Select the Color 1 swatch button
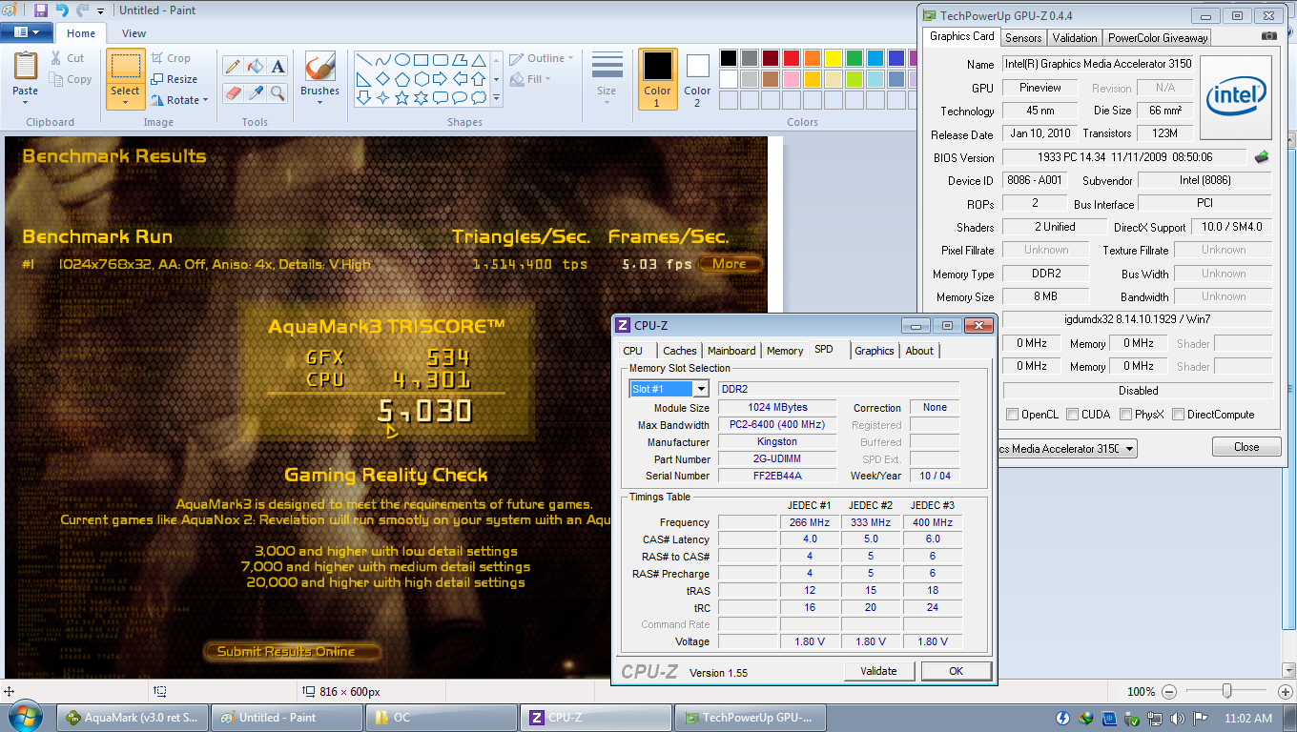 (x=657, y=78)
